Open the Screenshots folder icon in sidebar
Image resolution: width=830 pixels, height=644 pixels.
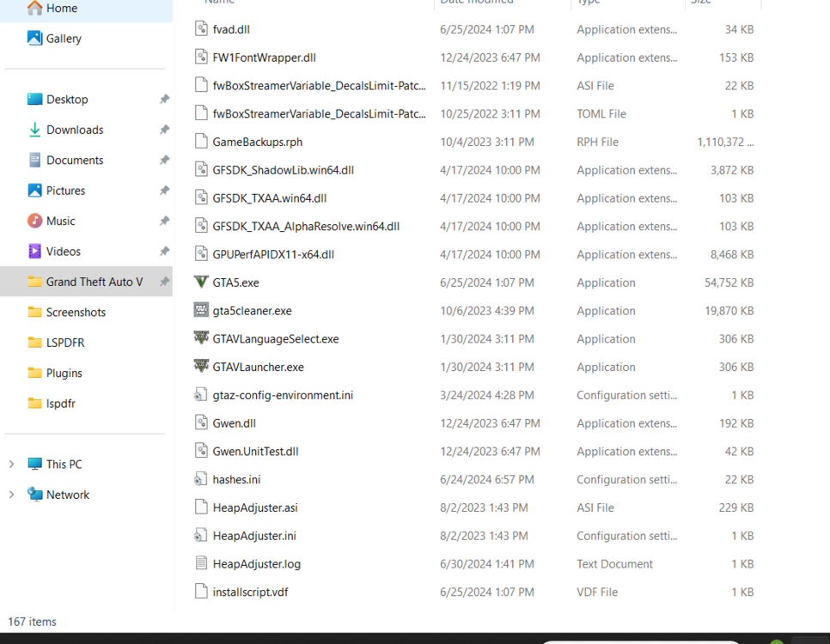(35, 312)
